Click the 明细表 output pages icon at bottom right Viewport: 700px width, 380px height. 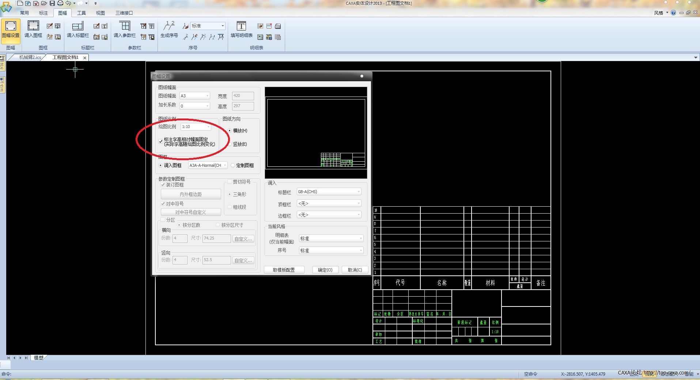coord(278,37)
